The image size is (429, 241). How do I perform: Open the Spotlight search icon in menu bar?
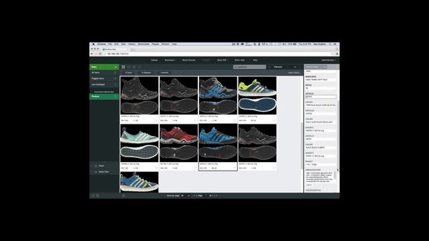pyautogui.click(x=330, y=44)
